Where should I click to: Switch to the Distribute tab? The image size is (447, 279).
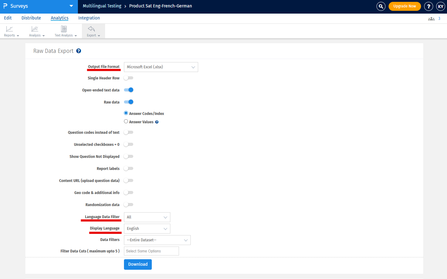31,18
